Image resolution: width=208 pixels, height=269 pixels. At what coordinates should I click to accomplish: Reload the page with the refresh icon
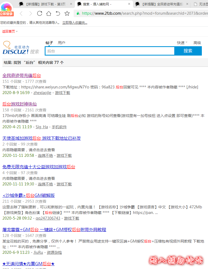pos(40,14)
